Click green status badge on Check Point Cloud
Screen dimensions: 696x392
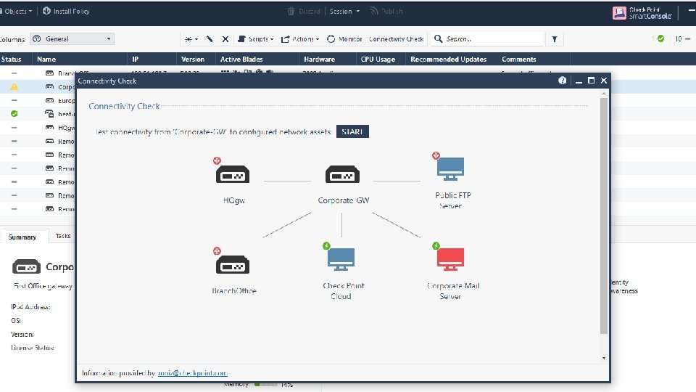coord(327,246)
